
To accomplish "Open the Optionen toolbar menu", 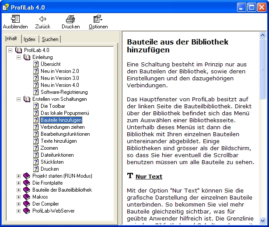I will tap(98, 19).
